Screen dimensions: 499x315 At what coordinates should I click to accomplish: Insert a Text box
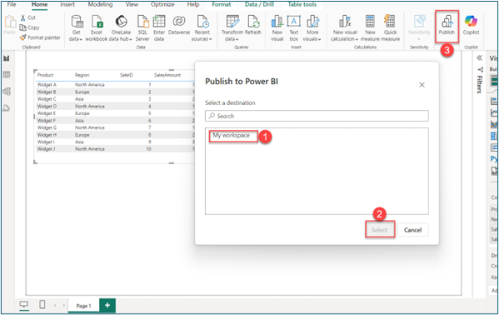[294, 28]
